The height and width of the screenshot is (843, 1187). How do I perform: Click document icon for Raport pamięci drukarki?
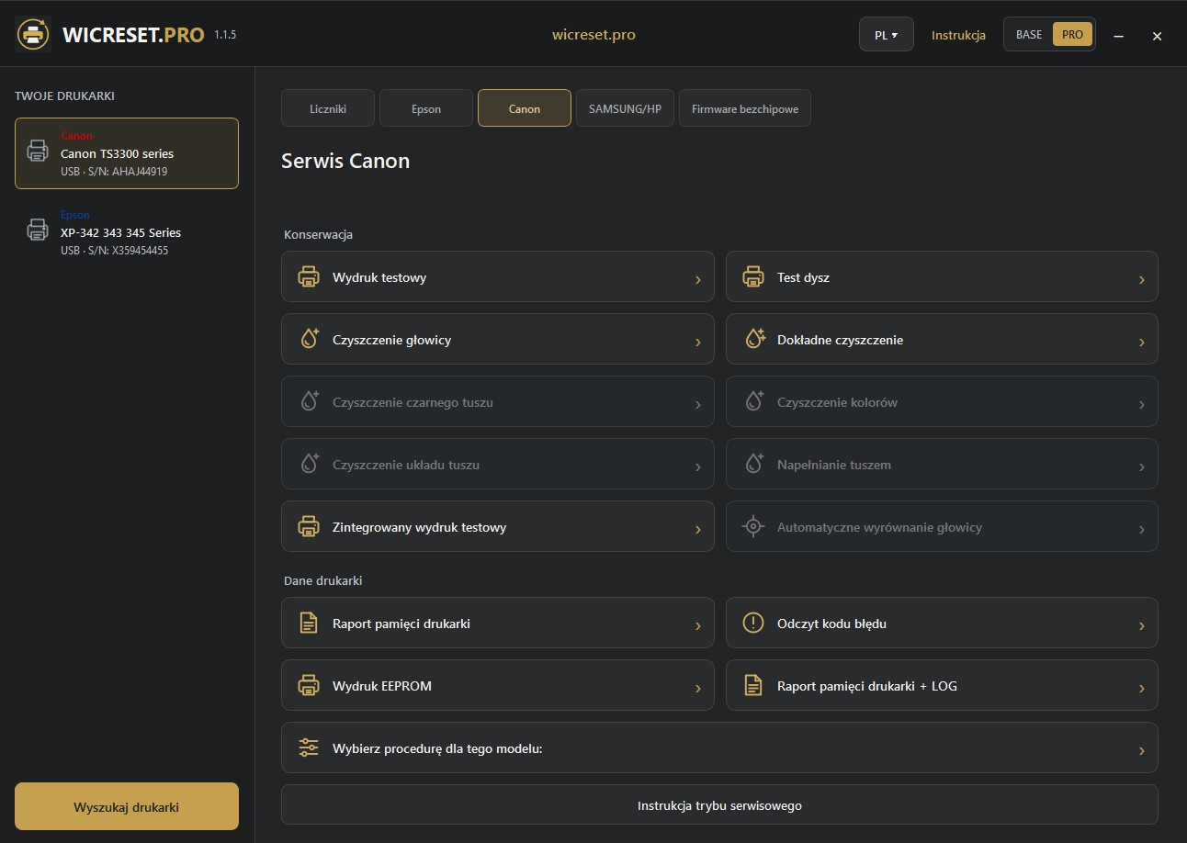click(309, 624)
